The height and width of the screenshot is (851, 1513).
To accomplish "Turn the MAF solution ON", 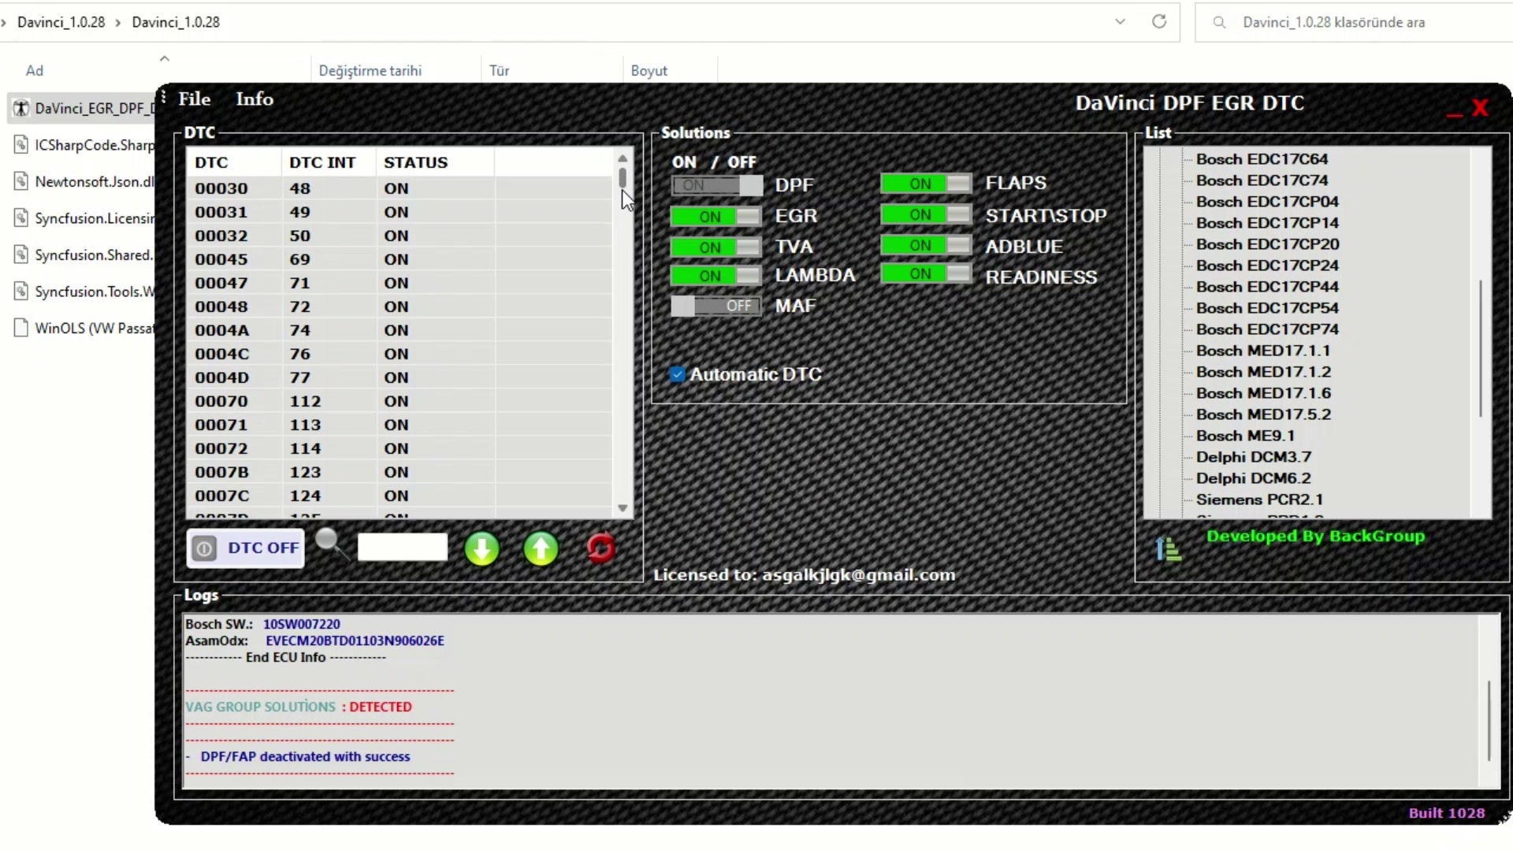I will point(716,306).
